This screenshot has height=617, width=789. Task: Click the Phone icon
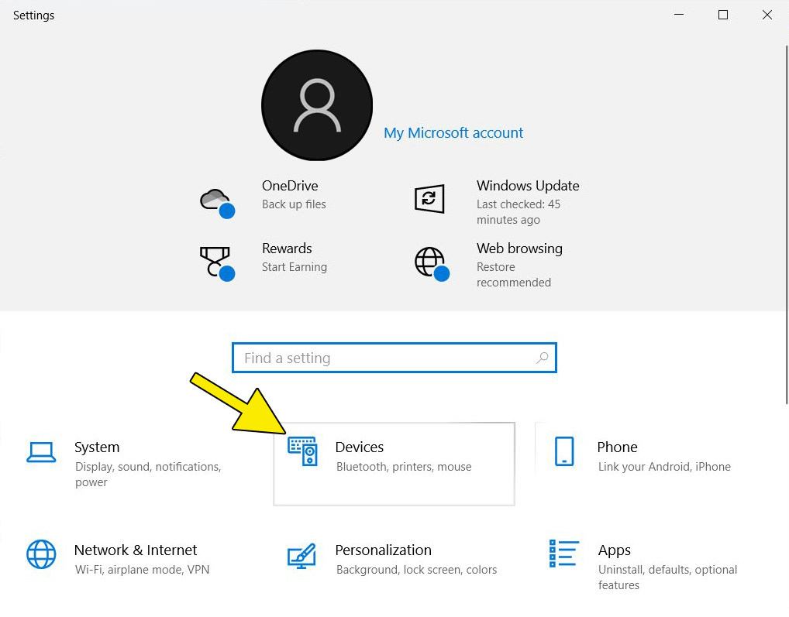(x=564, y=451)
